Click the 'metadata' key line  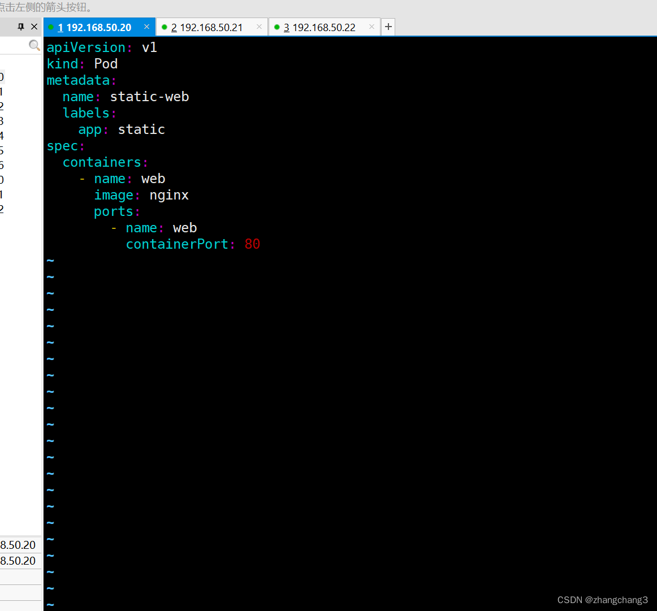point(79,80)
